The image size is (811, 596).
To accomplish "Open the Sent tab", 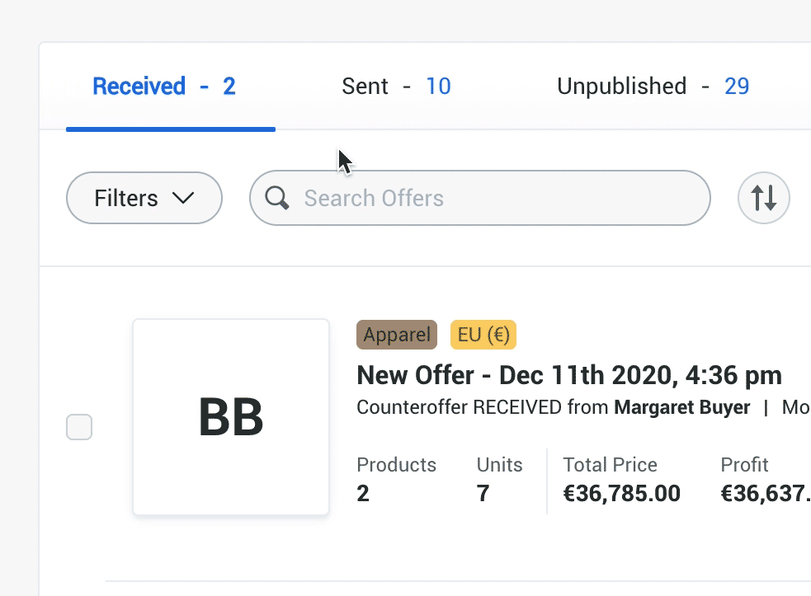I will [x=396, y=87].
